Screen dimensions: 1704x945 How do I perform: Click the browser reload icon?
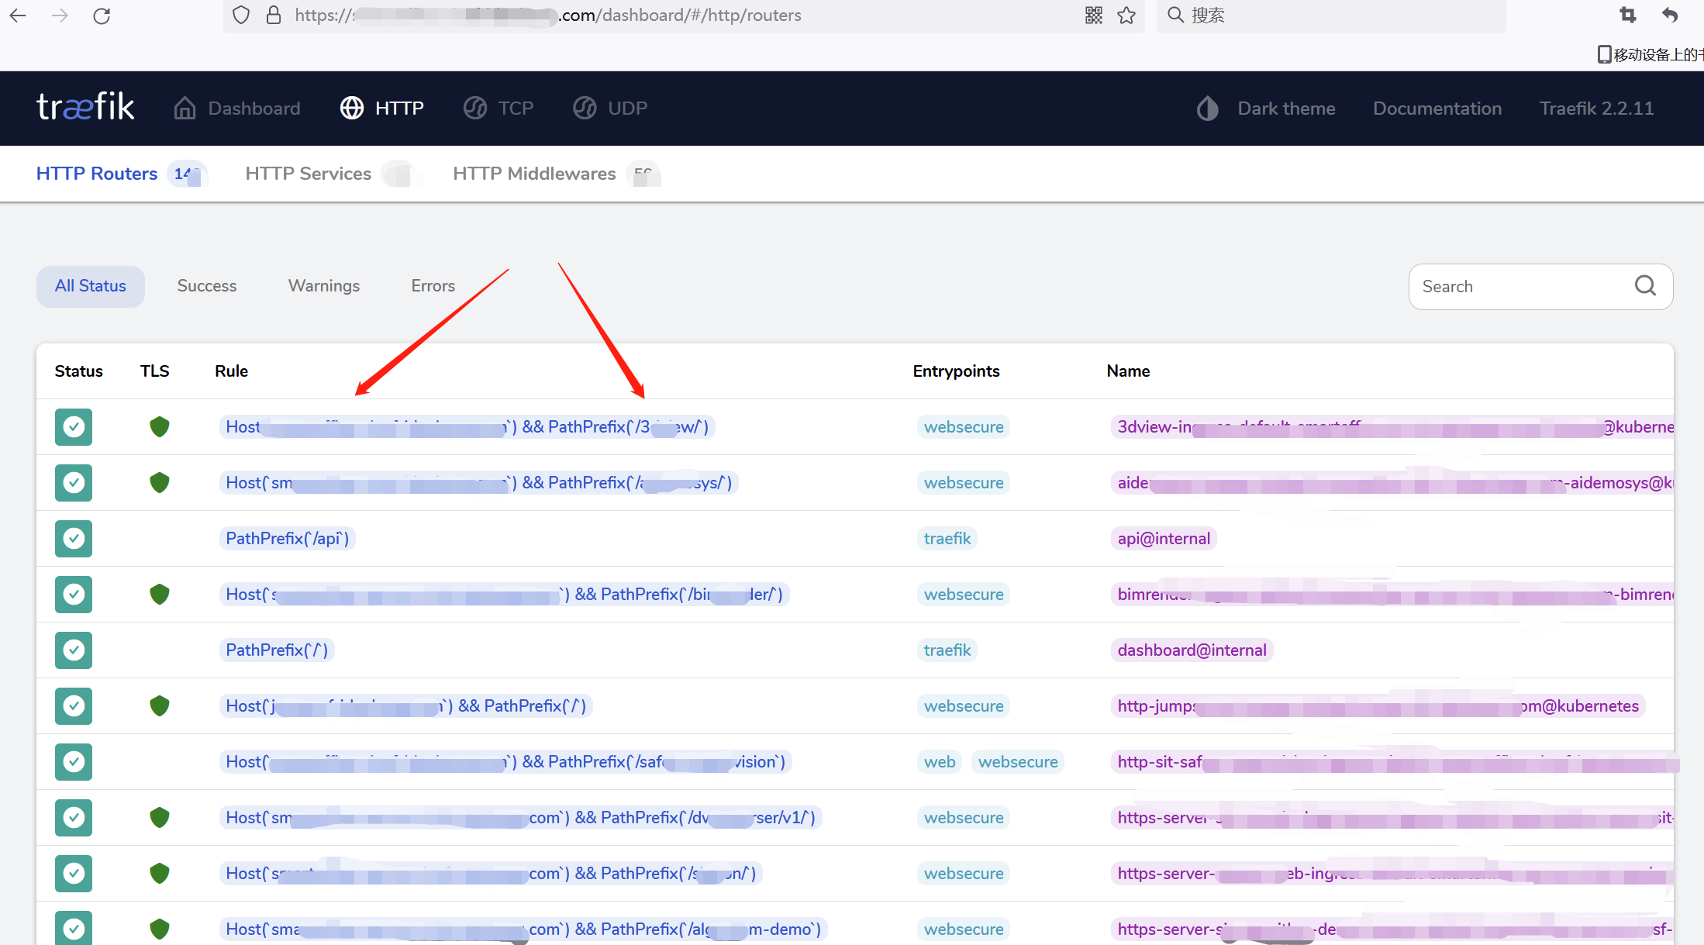[102, 16]
